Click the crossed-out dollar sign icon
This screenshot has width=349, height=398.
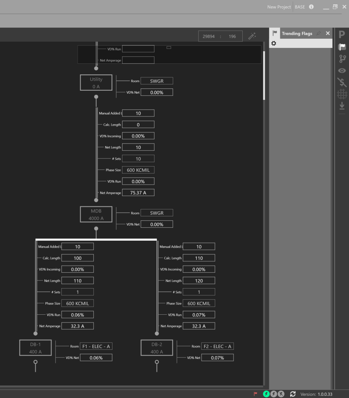[x=342, y=82]
